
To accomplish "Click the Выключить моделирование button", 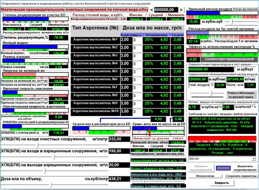I will [245, 168].
